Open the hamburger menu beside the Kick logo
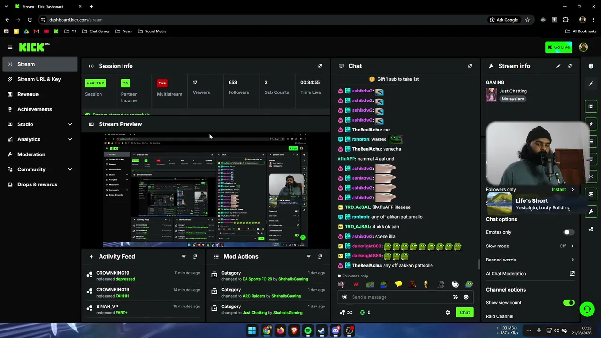601x338 pixels. tap(10, 47)
